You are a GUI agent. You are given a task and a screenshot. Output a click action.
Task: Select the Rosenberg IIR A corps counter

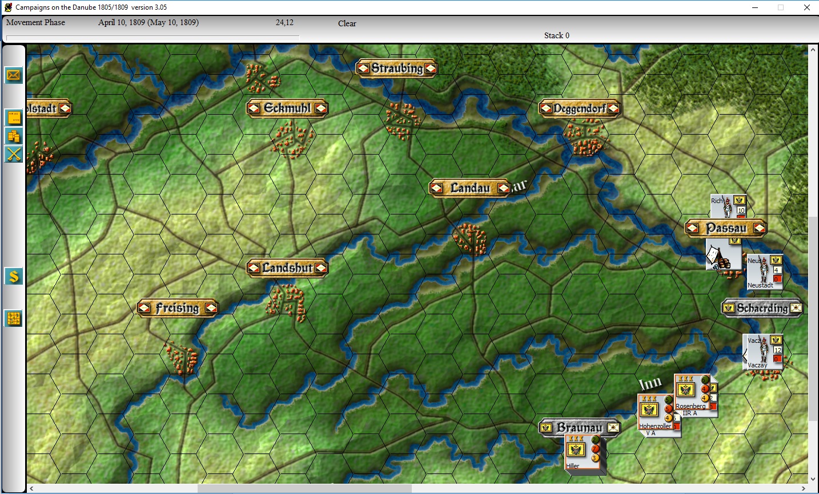(x=692, y=392)
